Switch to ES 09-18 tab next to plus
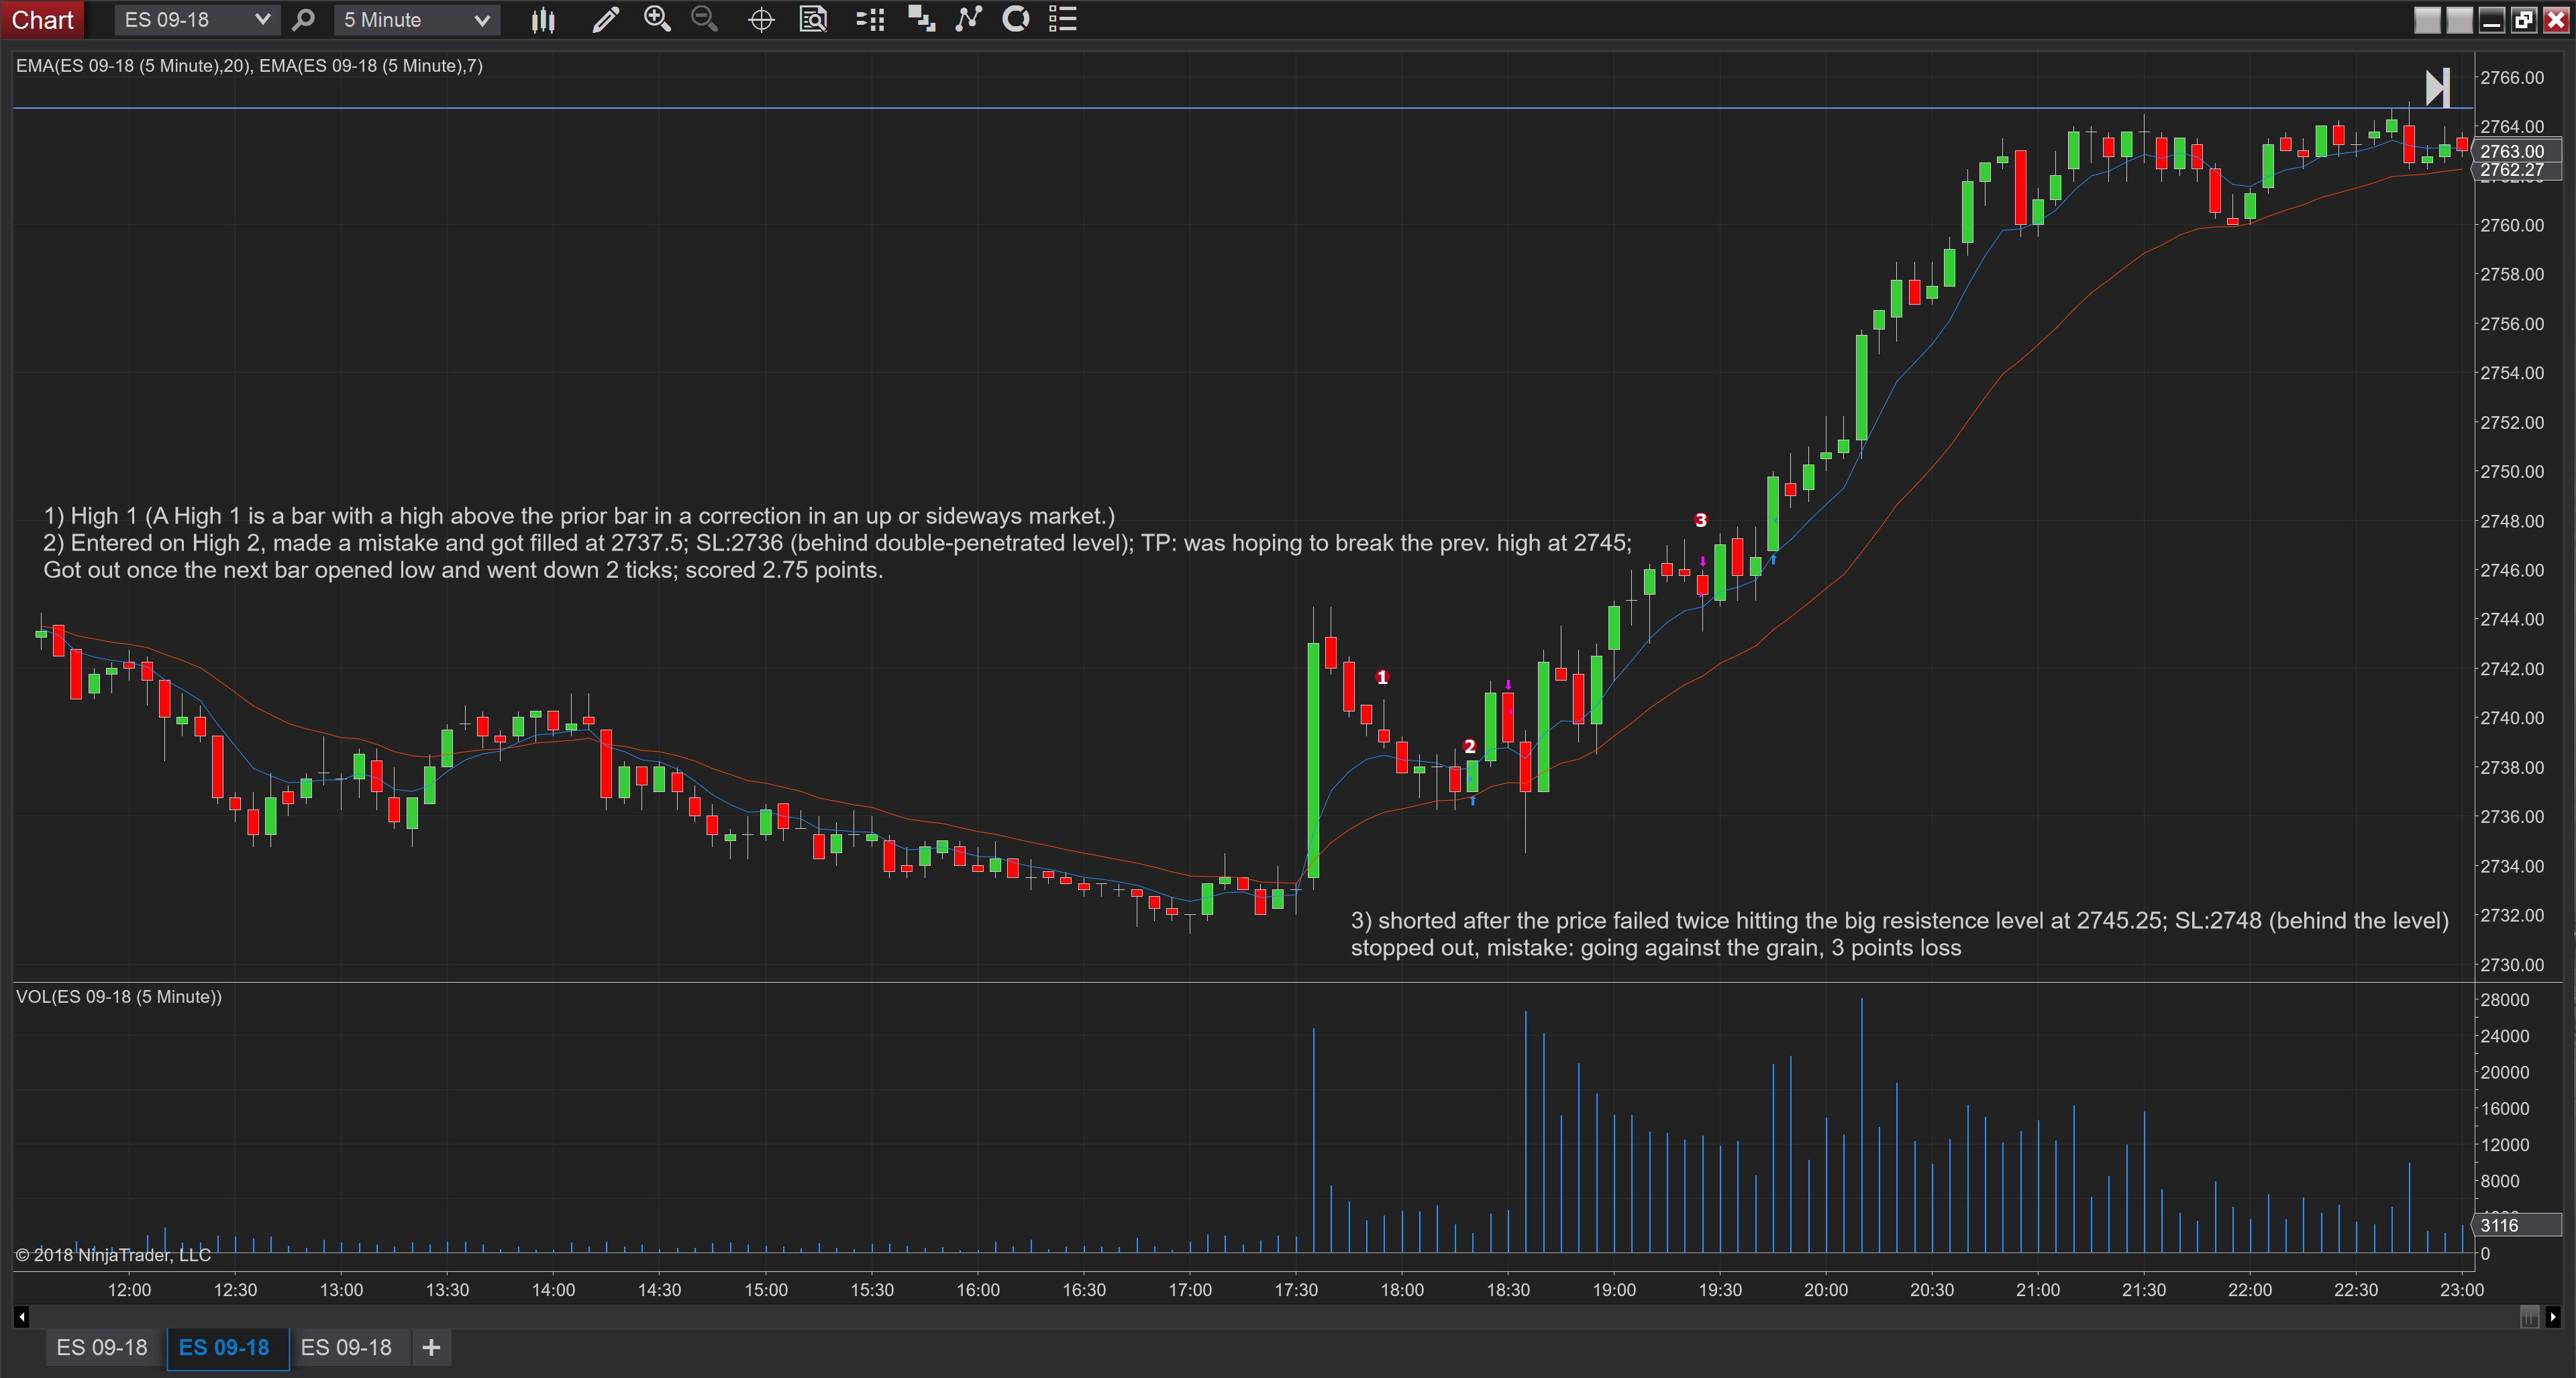The image size is (2576, 1378). [346, 1348]
